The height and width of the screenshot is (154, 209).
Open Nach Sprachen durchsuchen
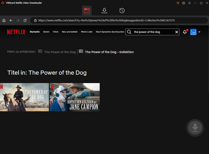coord(110,32)
